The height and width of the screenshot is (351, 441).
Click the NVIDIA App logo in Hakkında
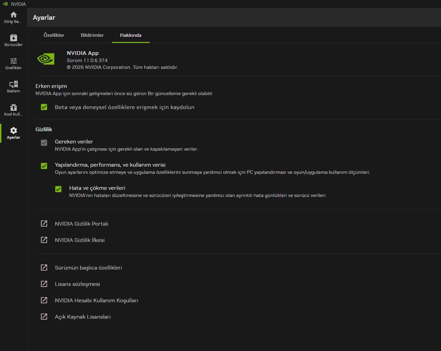[x=46, y=59]
